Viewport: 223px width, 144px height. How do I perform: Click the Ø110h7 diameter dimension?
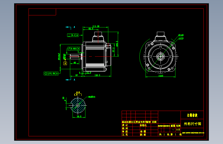tap(59, 56)
